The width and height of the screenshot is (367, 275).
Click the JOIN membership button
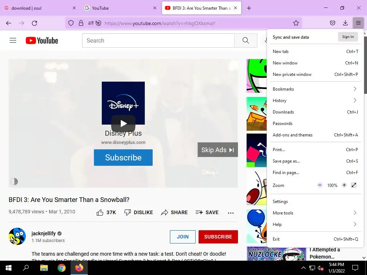(x=182, y=237)
